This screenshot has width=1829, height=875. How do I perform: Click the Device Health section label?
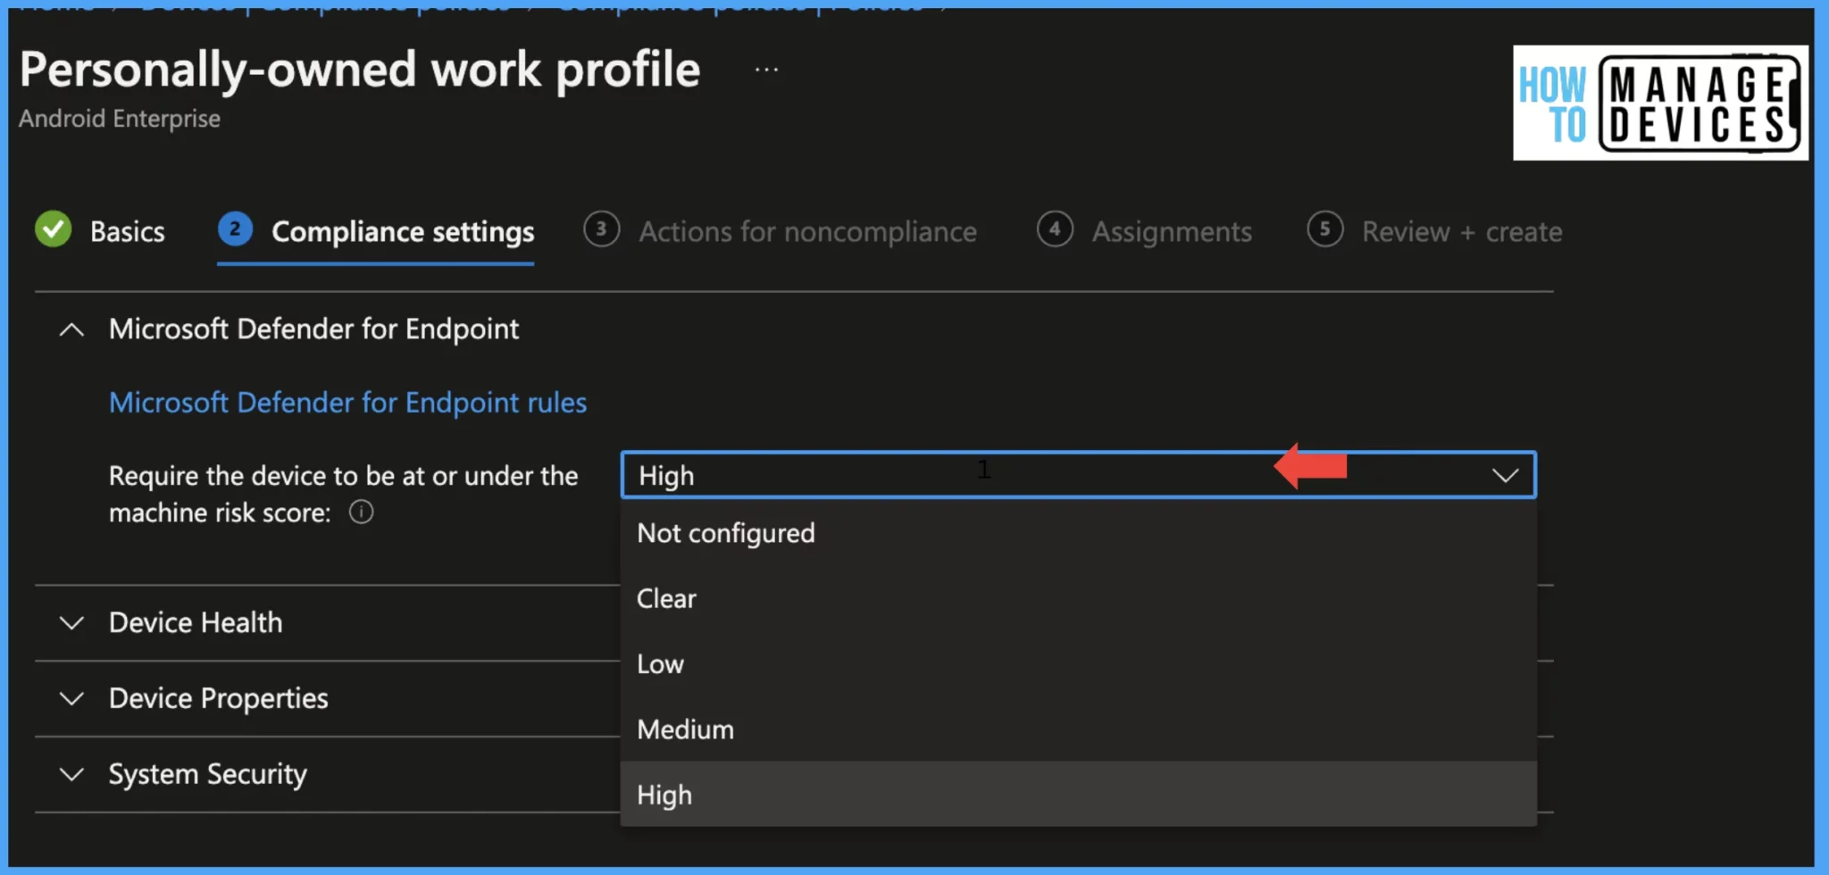[x=196, y=622]
